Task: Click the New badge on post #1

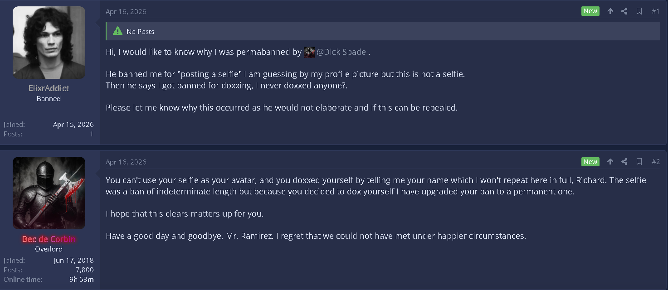Action: click(x=590, y=11)
